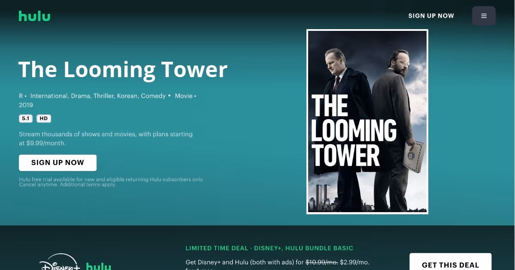Image resolution: width=515 pixels, height=270 pixels.
Task: Open the hamburger menu button
Action: click(x=484, y=16)
